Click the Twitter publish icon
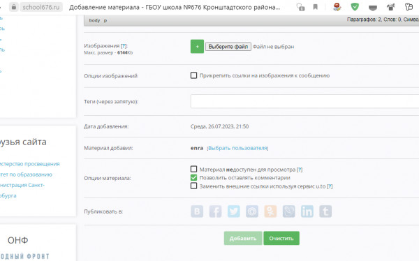 pyautogui.click(x=234, y=211)
